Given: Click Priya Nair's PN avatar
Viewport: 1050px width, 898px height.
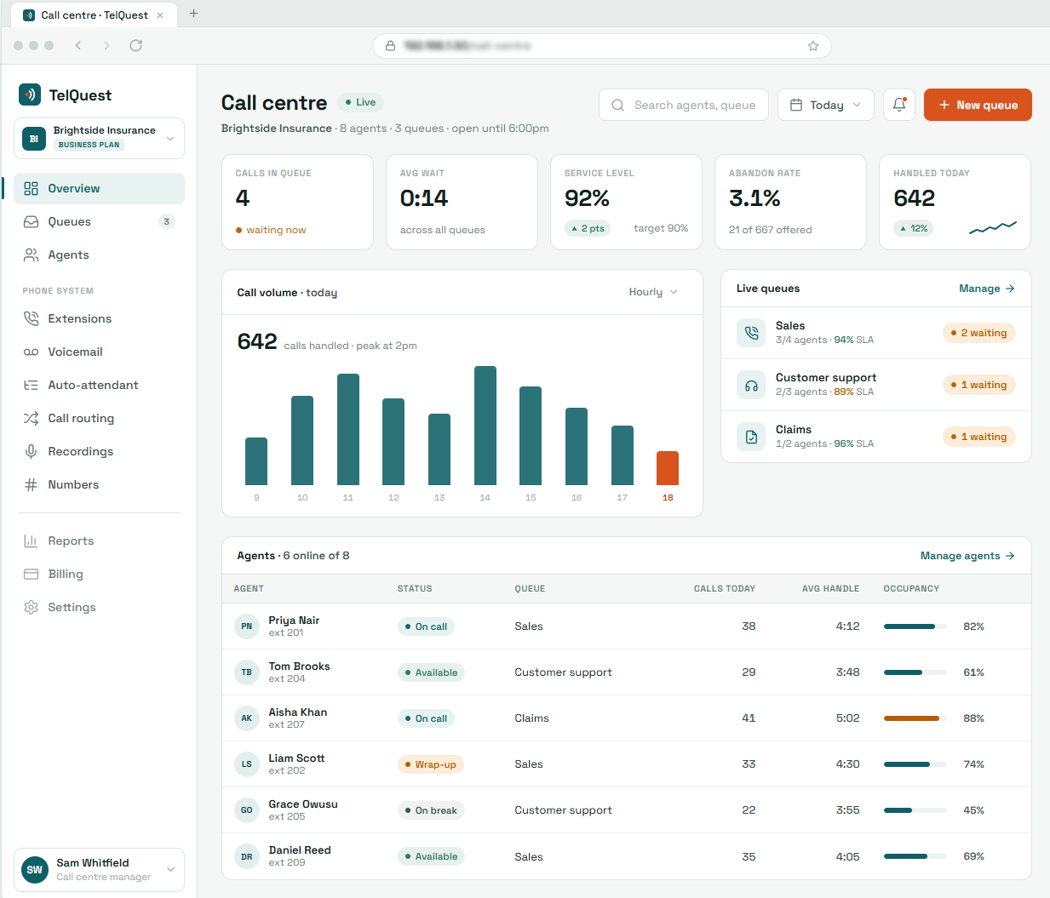Looking at the screenshot, I should (246, 626).
